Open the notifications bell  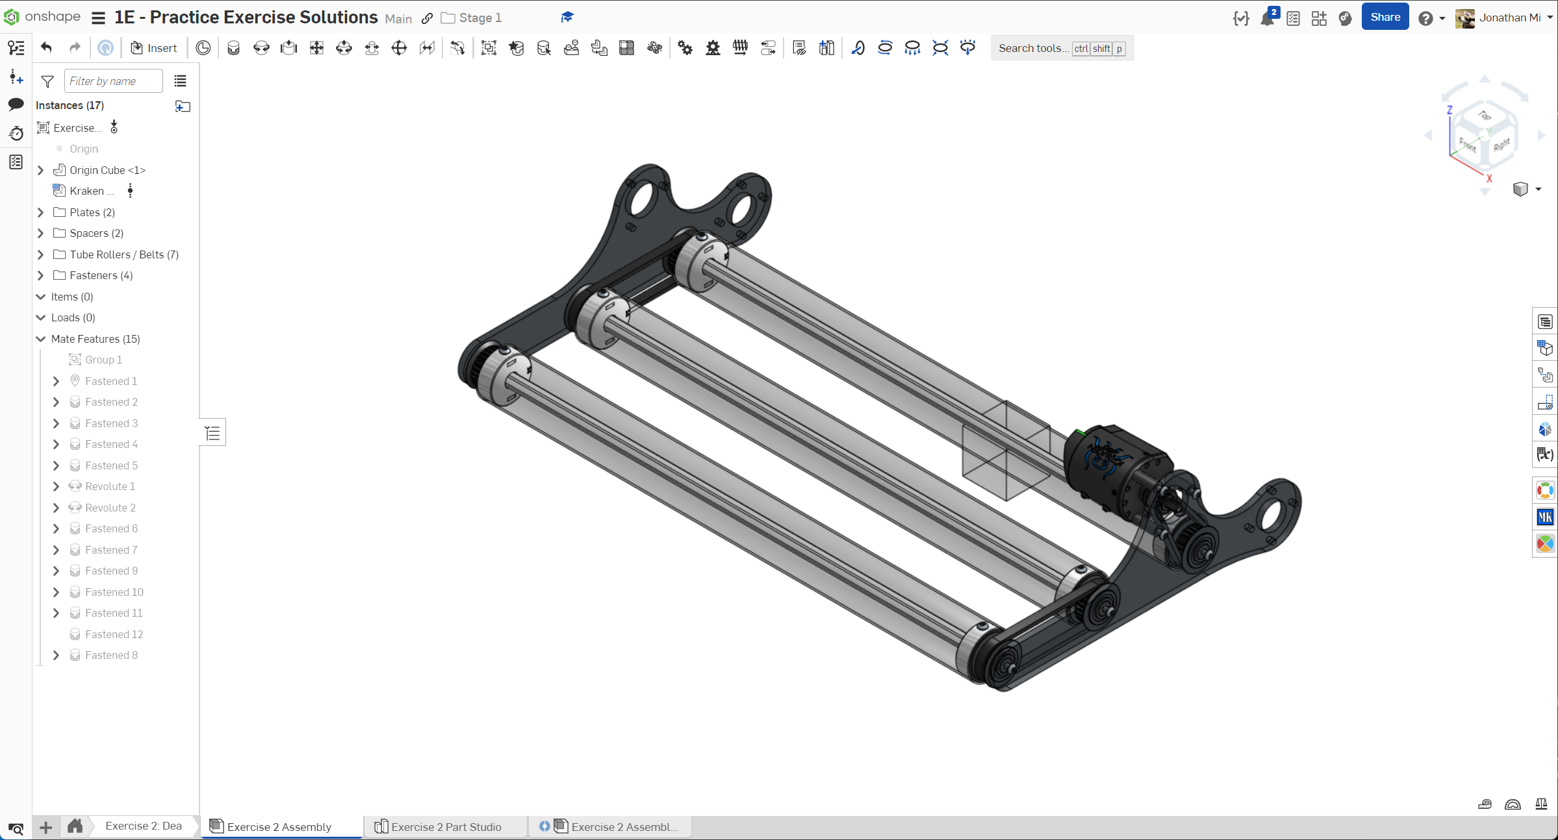[1266, 18]
